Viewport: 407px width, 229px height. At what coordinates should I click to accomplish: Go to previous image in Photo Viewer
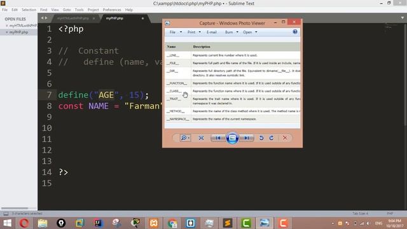click(x=217, y=138)
